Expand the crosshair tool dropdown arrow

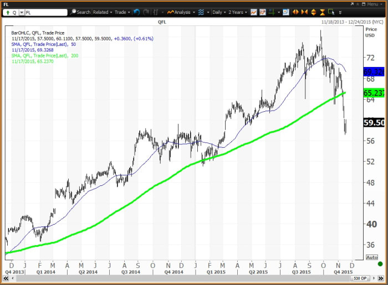tap(279, 12)
